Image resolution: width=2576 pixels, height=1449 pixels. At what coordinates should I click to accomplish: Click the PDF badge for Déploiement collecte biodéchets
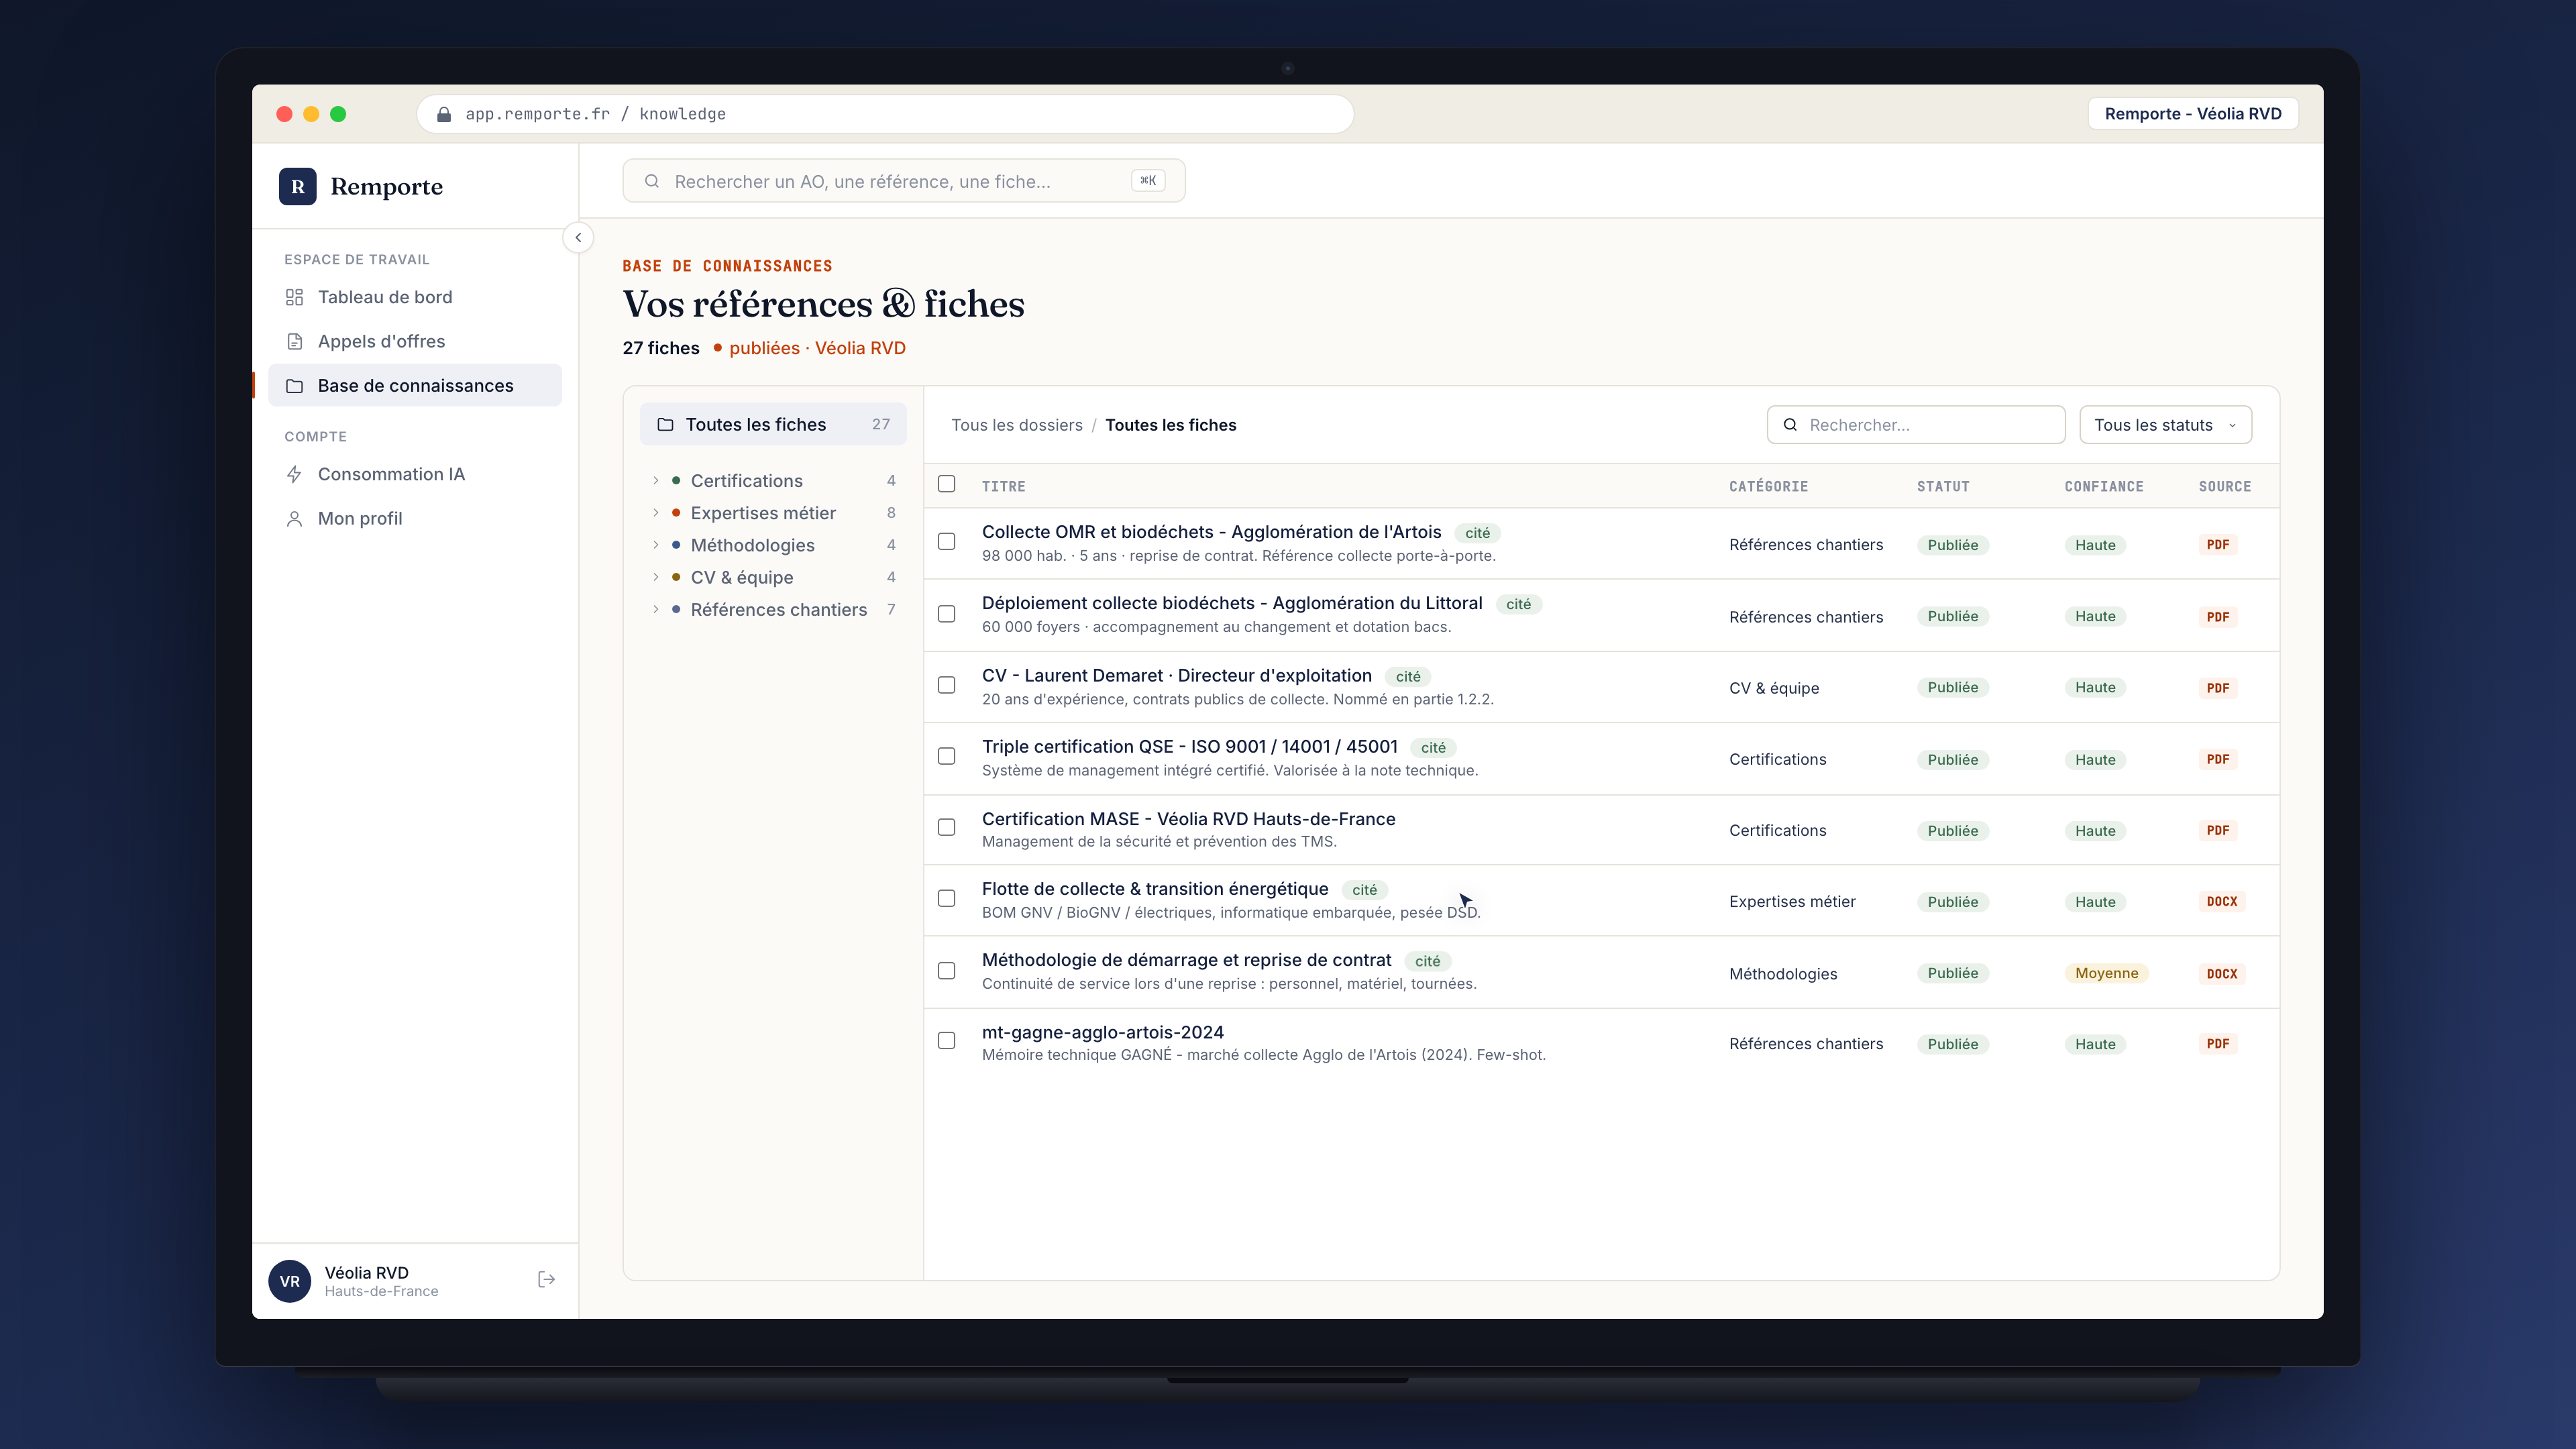tap(2218, 617)
